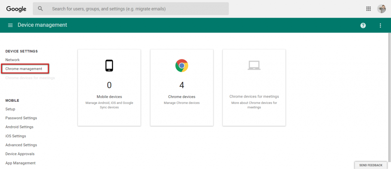Open the account profile avatar
The height and width of the screenshot is (169, 391).
(381, 9)
